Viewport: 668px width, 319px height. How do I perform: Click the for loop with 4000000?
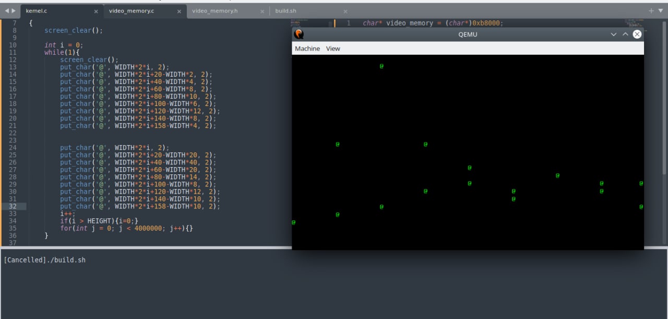pyautogui.click(x=126, y=228)
